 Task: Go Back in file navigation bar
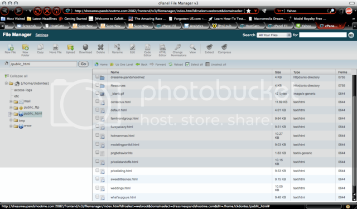tap(141, 64)
